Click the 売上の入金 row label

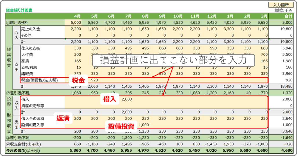click(31, 29)
